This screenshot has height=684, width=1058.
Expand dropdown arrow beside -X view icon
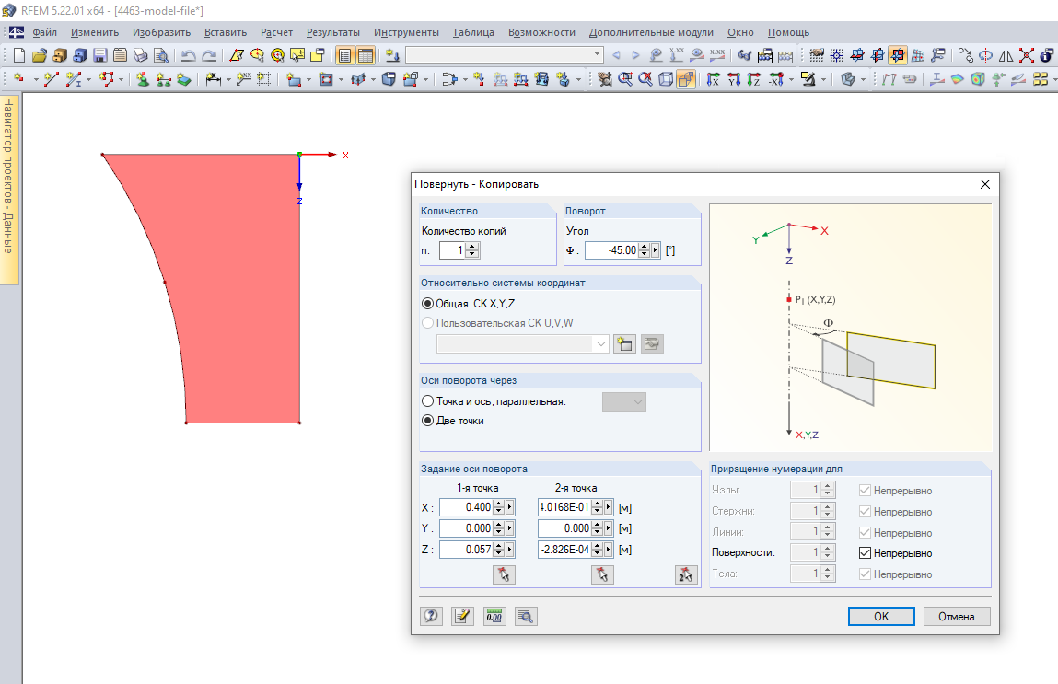coord(791,79)
